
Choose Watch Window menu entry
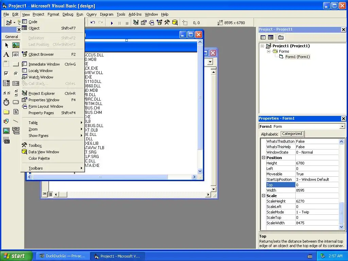click(53, 77)
